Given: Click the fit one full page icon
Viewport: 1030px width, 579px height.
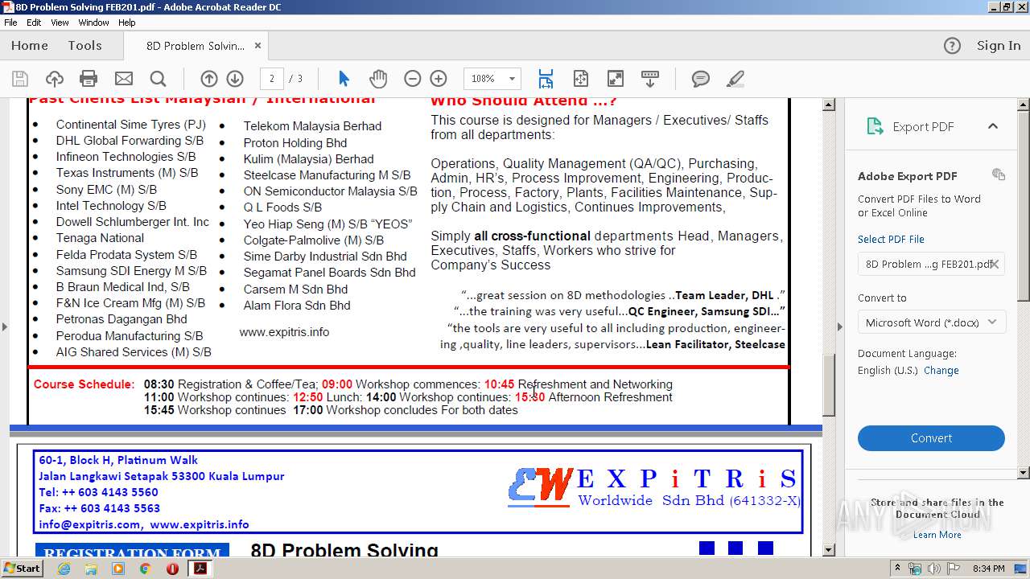Looking at the screenshot, I should pos(581,79).
